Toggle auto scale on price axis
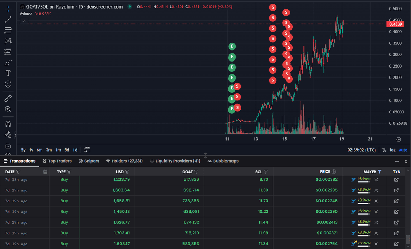The image size is (411, 249). click(x=403, y=150)
